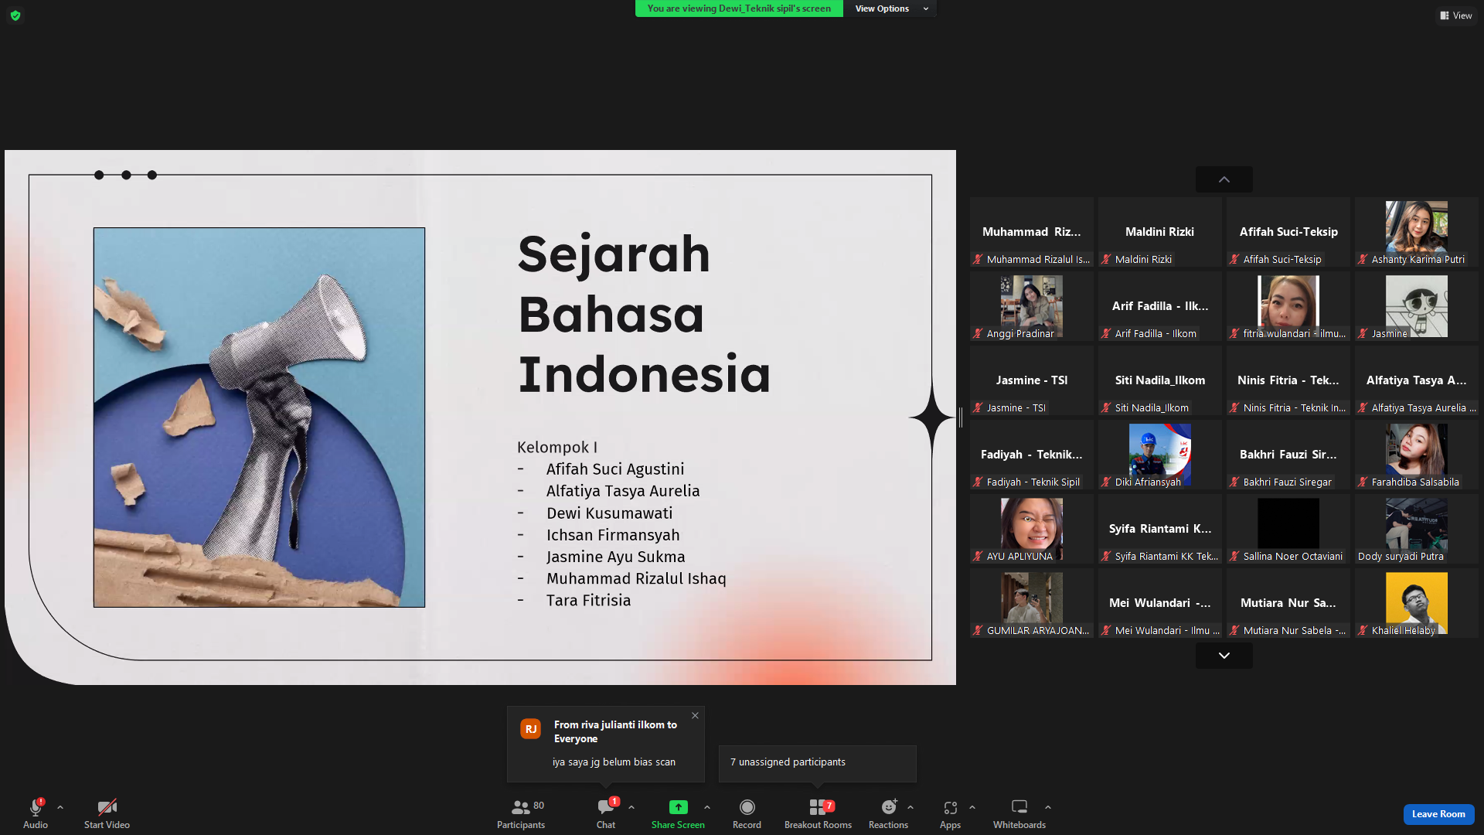Click the 7 unassigned participants tooltip
The width and height of the screenshot is (1484, 835).
(818, 763)
